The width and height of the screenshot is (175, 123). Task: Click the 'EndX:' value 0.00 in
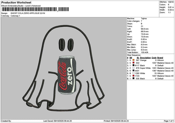(144, 39)
